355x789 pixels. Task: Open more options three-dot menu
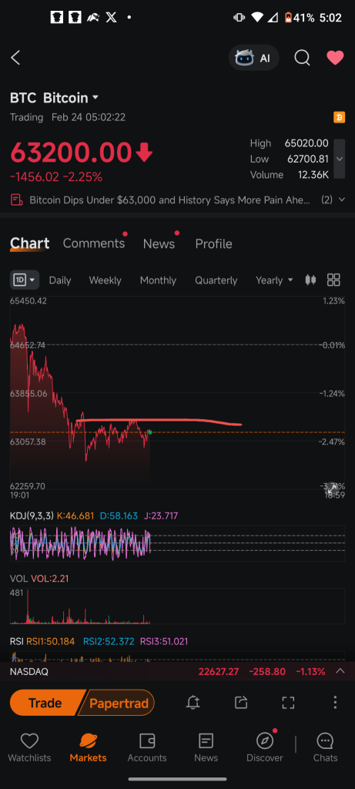click(335, 703)
